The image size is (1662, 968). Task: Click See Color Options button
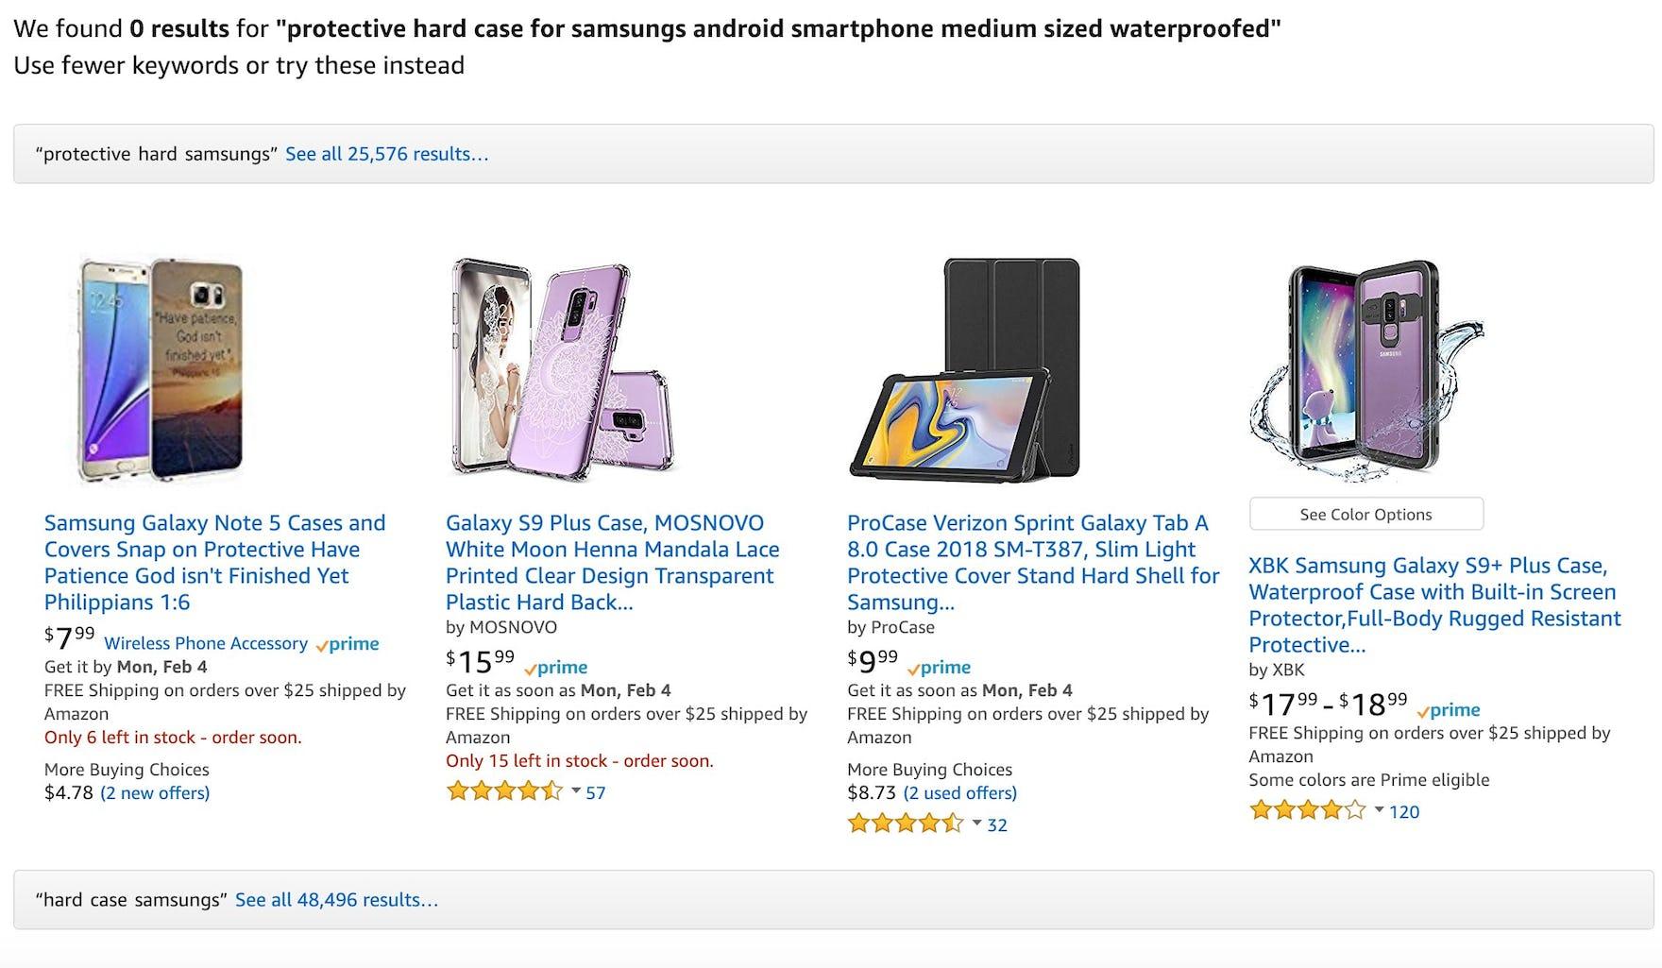tap(1365, 515)
